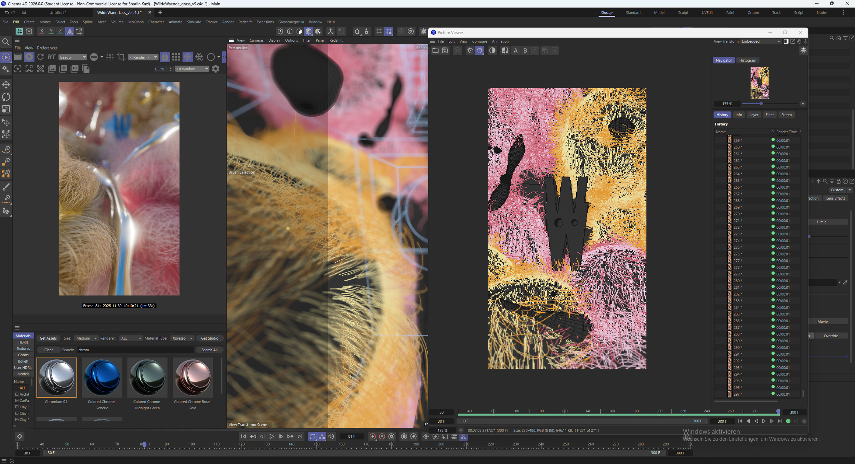Click the Set as A compare icon

click(x=516, y=51)
